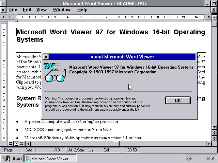
Task: Open the Start menu
Action: [x=12, y=159]
